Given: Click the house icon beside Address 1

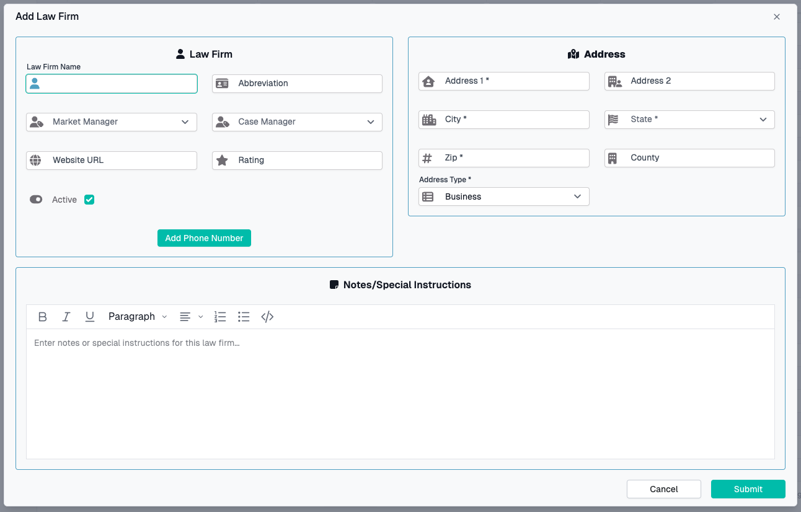Looking at the screenshot, I should [x=428, y=81].
